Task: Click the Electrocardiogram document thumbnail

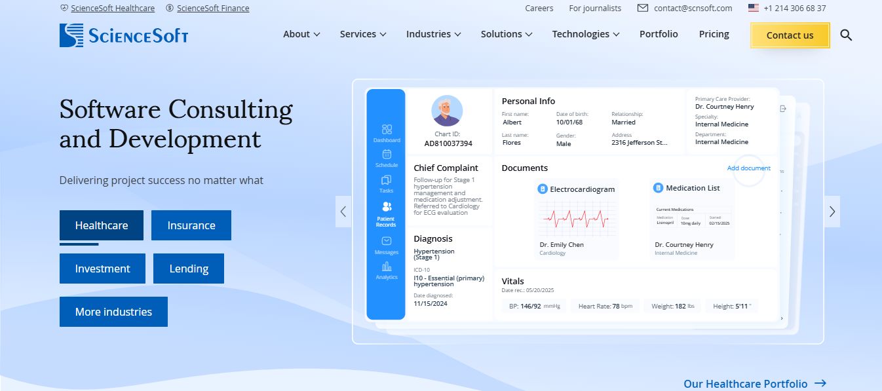Action: [x=576, y=219]
